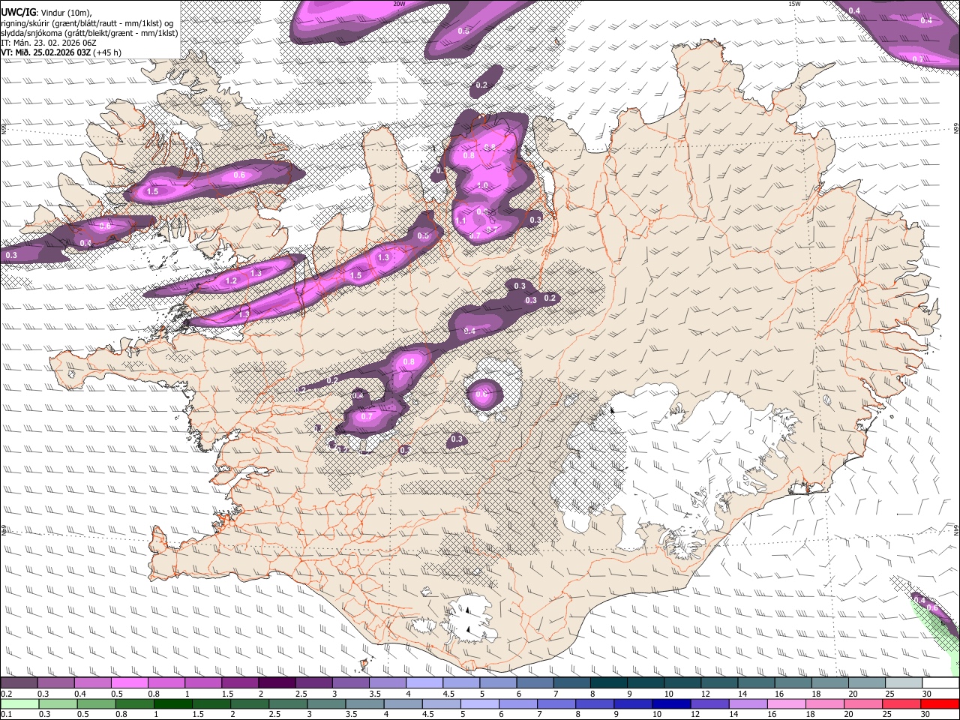Click the lower legend swatch starting at 1
Image resolution: width=960 pixels, height=720 pixels.
172,703
